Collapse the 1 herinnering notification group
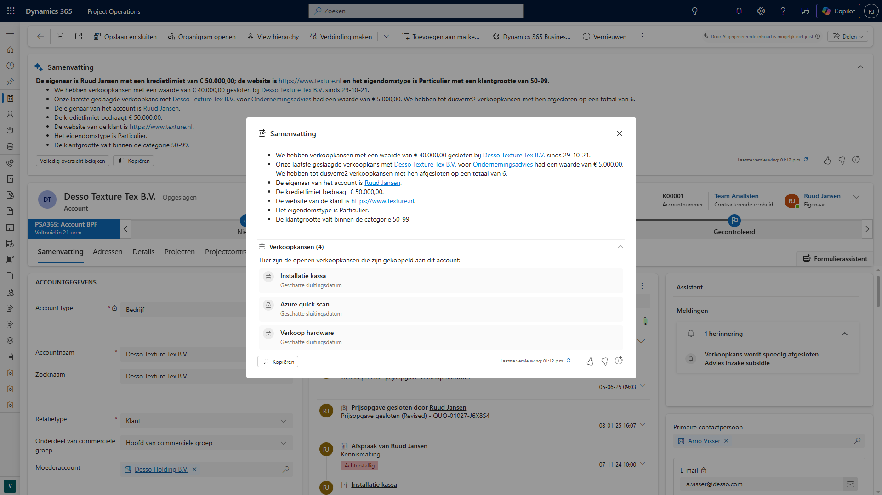 click(844, 334)
